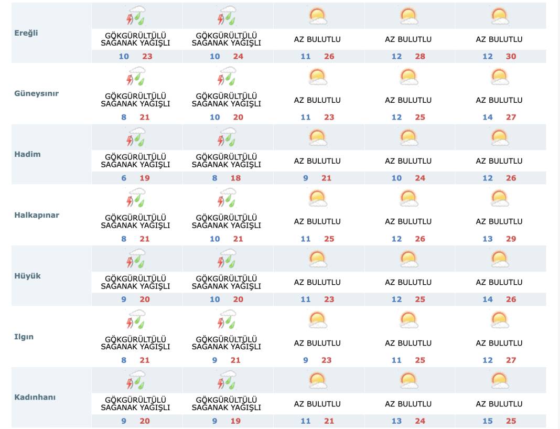Select Ilgın partly cloudy icon above 9–23
The height and width of the screenshot is (429, 560).
(x=317, y=320)
